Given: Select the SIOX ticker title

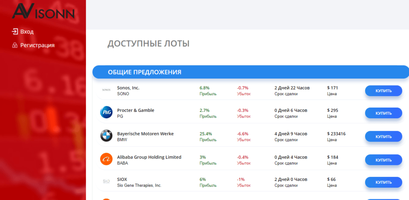Looking at the screenshot, I should (x=122, y=179).
